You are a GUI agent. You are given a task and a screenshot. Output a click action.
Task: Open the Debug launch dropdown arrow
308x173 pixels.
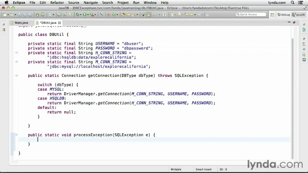pyautogui.click(x=81, y=15)
